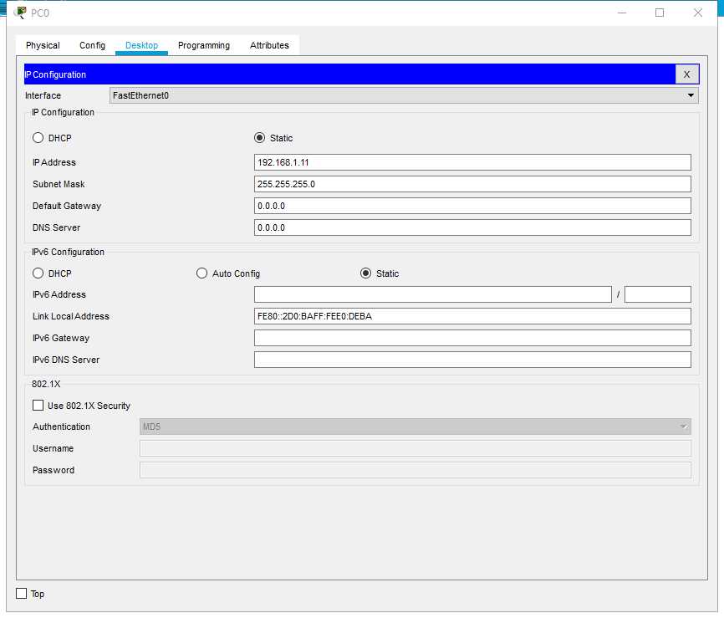Minimize the PC0 window
724x618 pixels.
[x=622, y=13]
